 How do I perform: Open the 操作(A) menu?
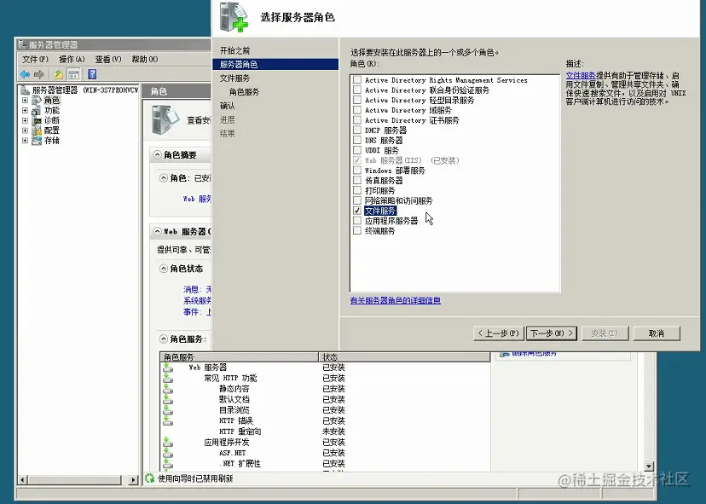(72, 59)
